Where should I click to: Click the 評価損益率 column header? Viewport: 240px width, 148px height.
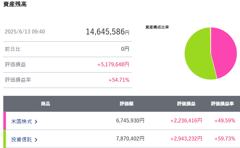point(222,104)
